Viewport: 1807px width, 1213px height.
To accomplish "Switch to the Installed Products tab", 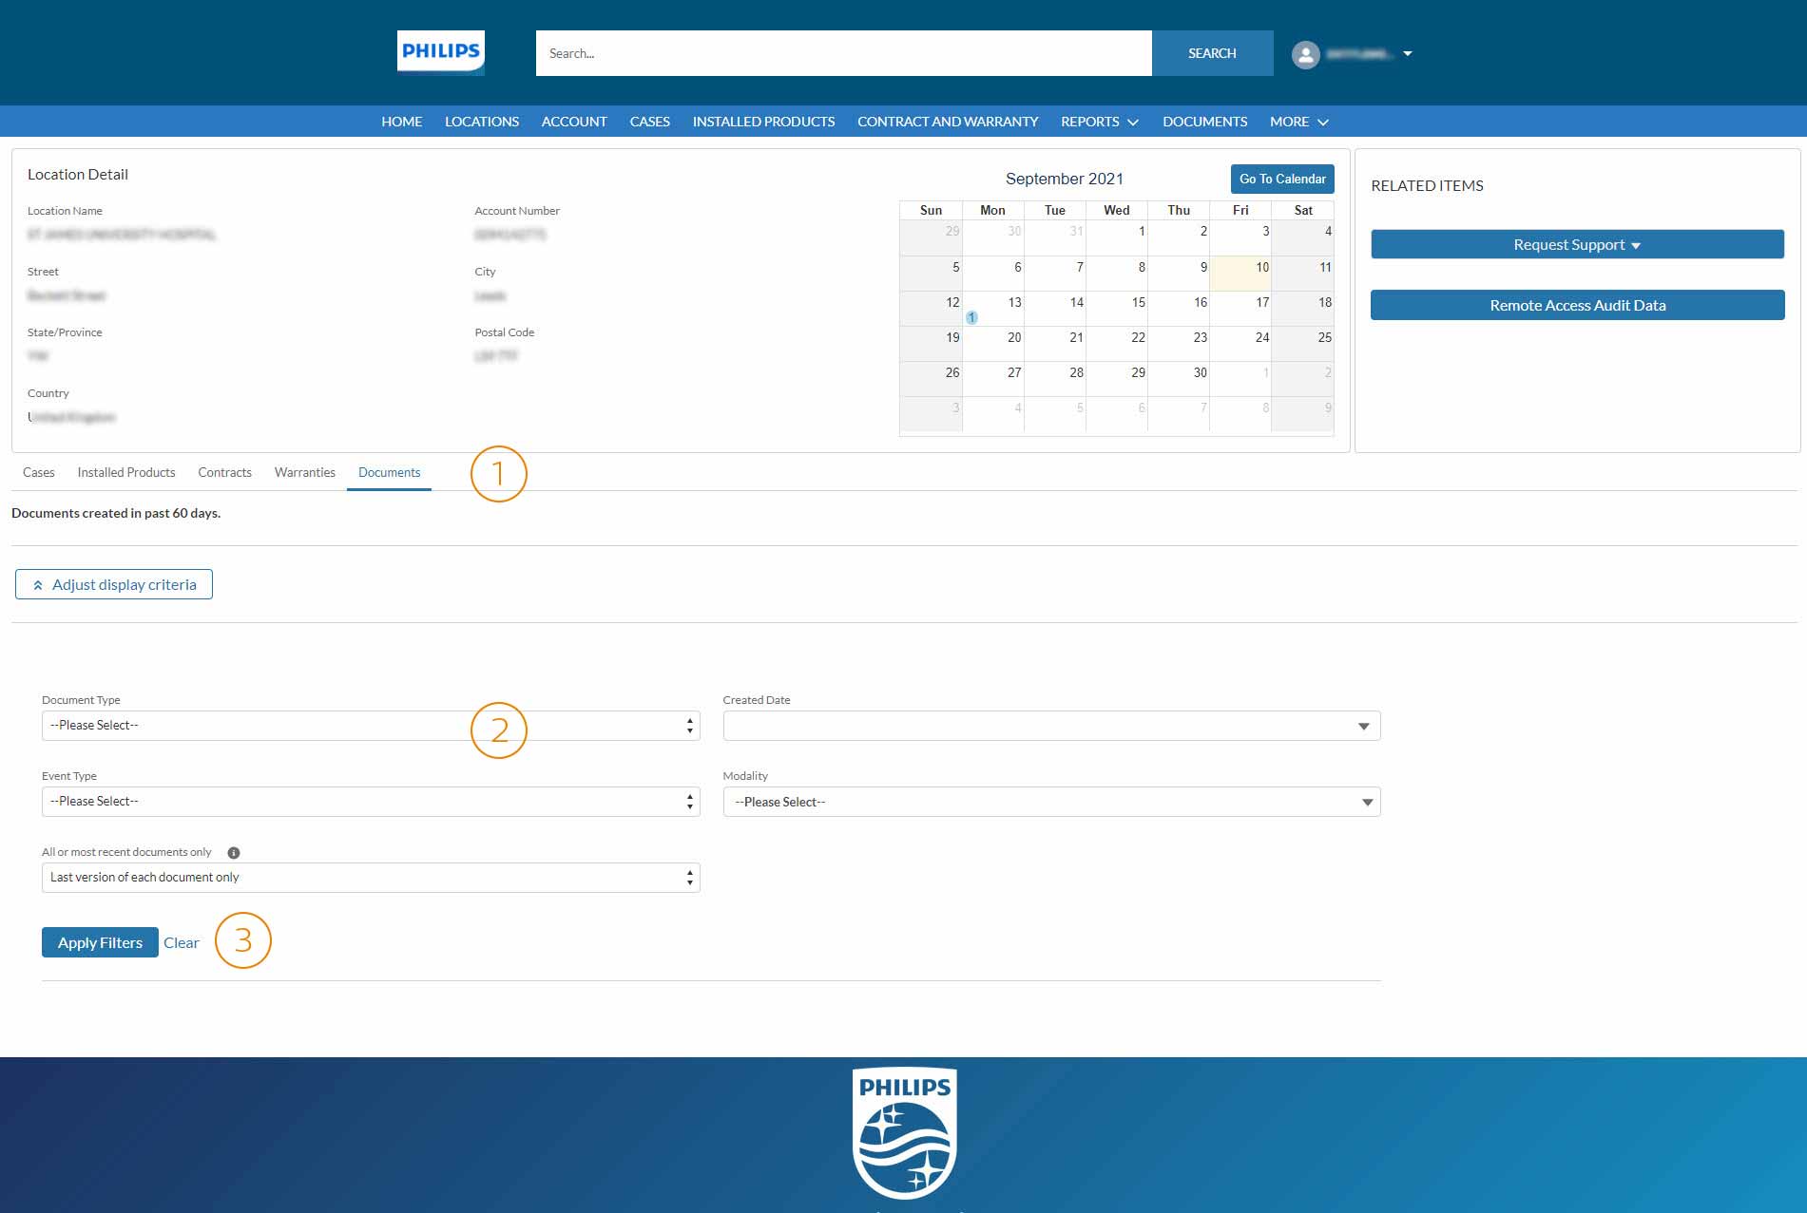I will tap(126, 472).
